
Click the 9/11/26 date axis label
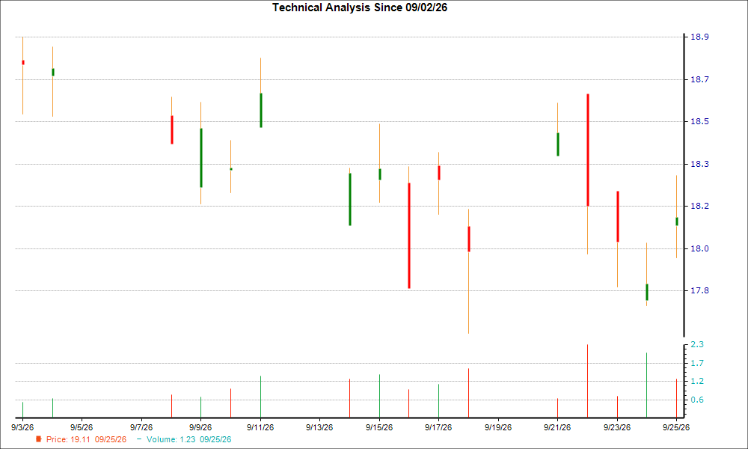pos(260,427)
